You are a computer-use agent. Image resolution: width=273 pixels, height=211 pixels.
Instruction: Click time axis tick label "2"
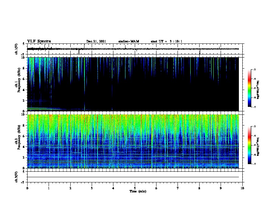coord(70,188)
